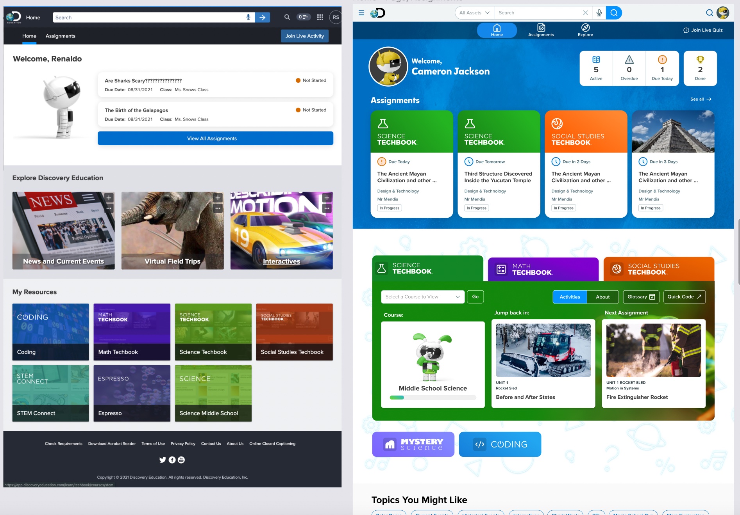Expand the All Assets dropdown
Viewport: 740px width, 515px height.
[x=473, y=12]
